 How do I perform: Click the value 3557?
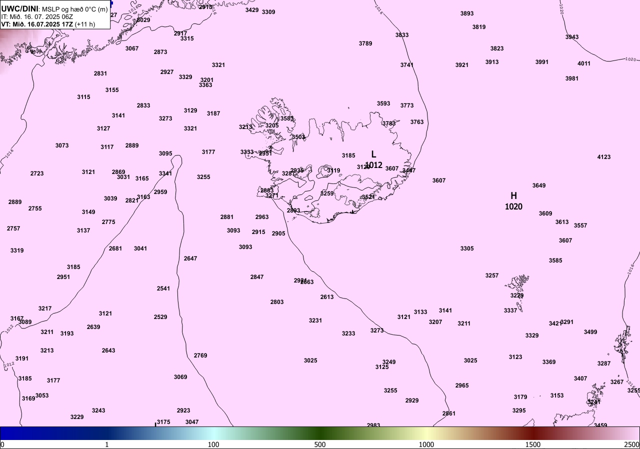(x=580, y=225)
